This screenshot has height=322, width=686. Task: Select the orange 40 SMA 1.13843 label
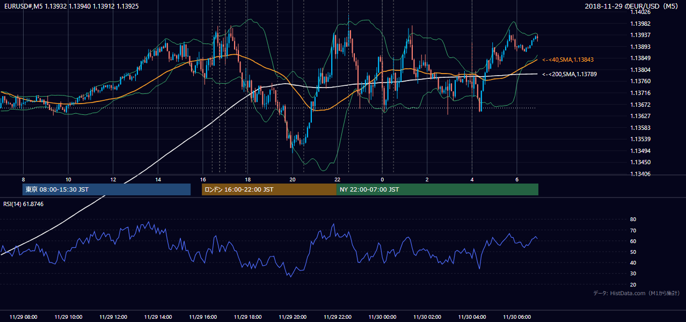(568, 60)
